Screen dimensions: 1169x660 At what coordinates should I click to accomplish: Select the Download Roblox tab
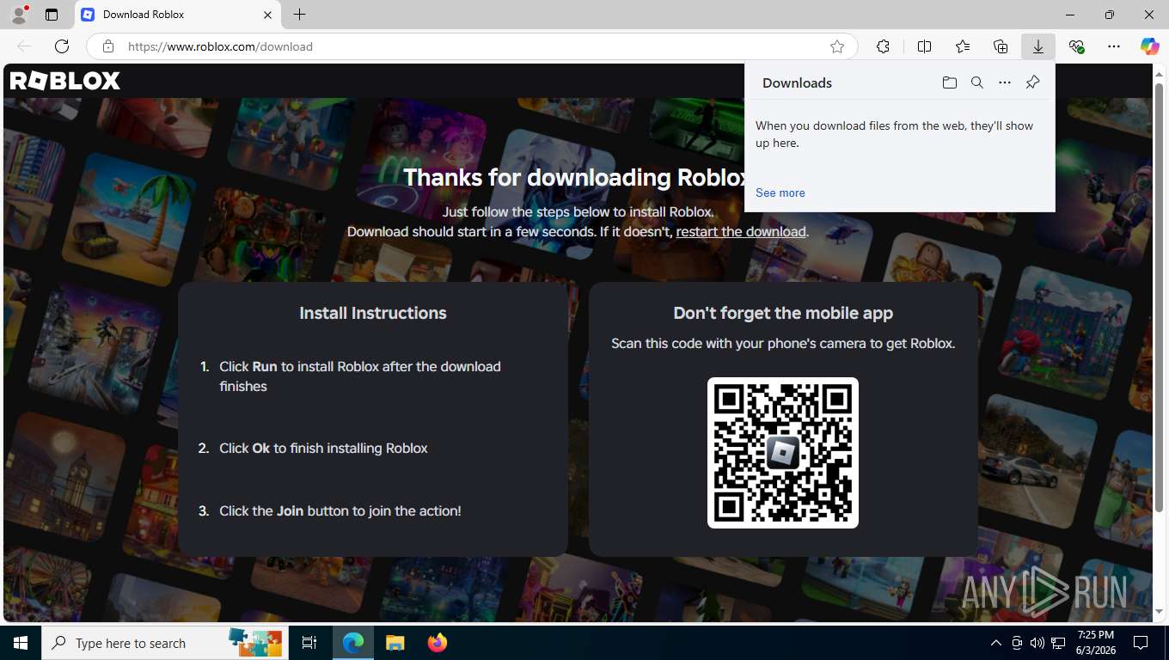[x=178, y=15]
